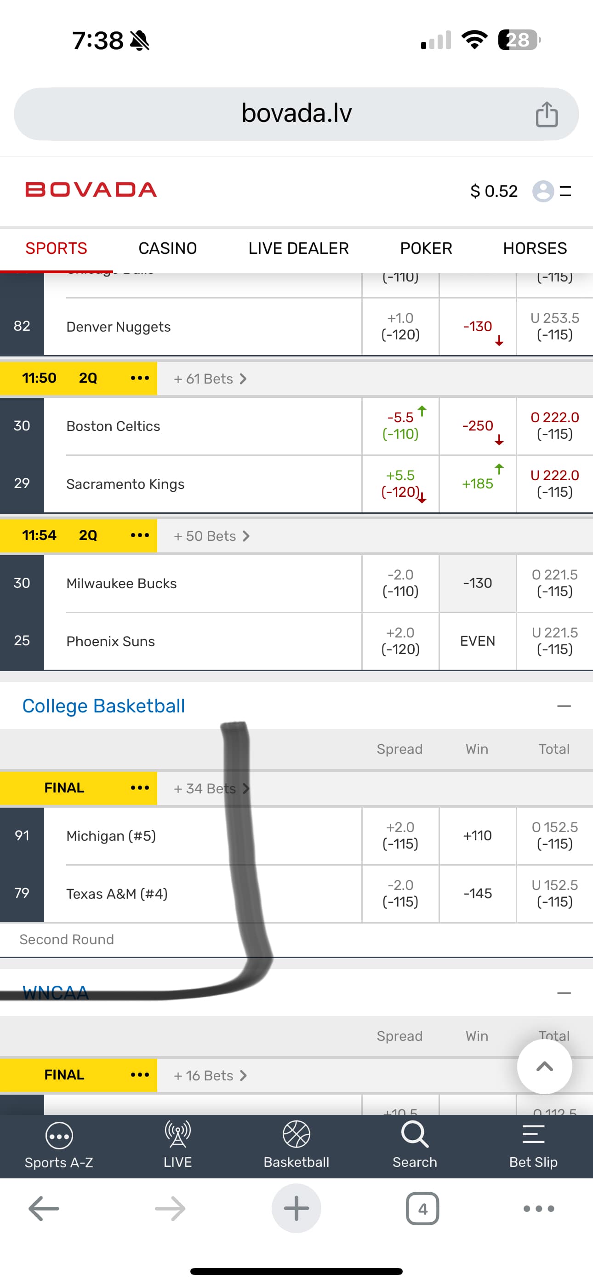The image size is (593, 1286).
Task: Select Sacramento Kings +185 moneyline
Action: (478, 484)
